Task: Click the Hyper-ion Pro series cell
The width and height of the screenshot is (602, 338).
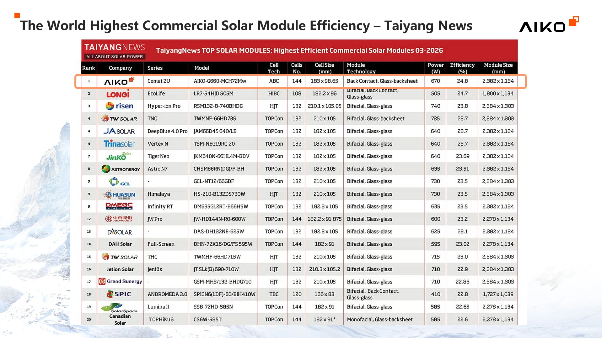Action: point(164,106)
